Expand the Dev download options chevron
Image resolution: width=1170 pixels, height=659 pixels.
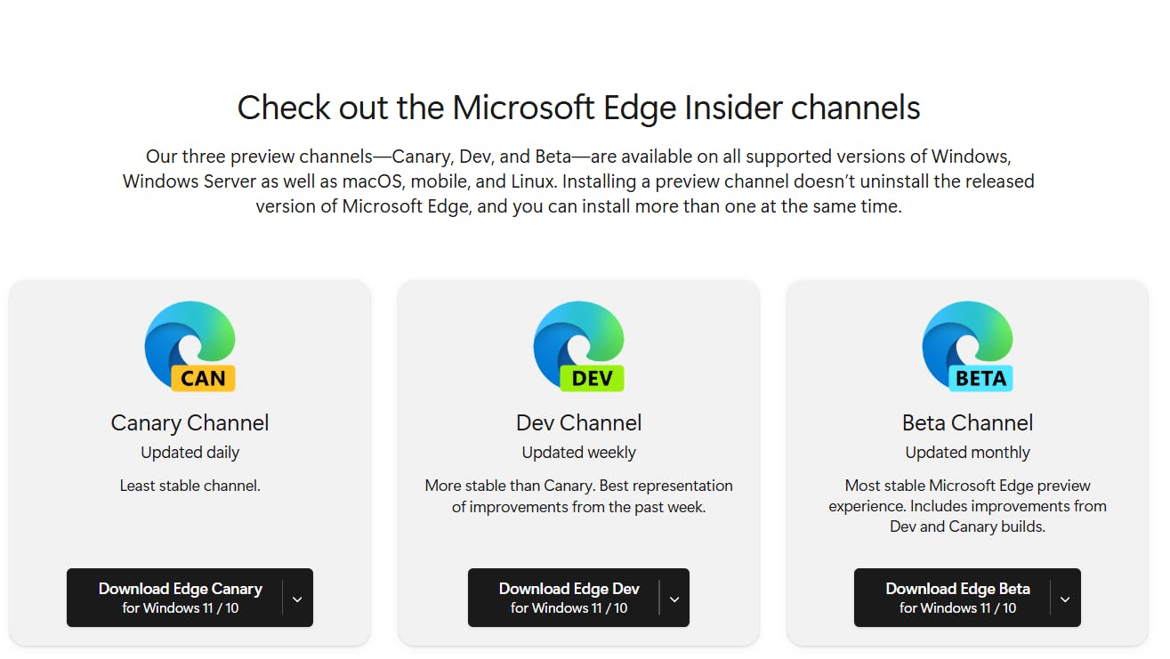[674, 599]
